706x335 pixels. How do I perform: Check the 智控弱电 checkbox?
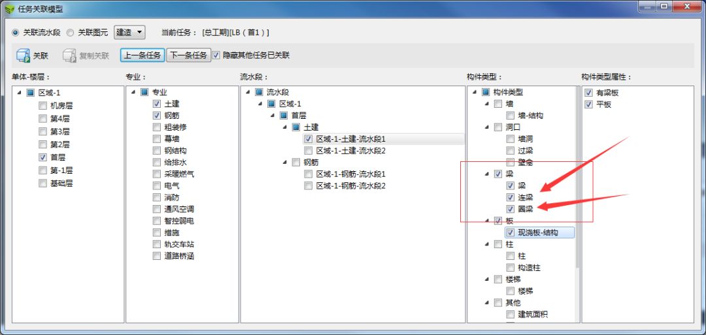point(156,221)
